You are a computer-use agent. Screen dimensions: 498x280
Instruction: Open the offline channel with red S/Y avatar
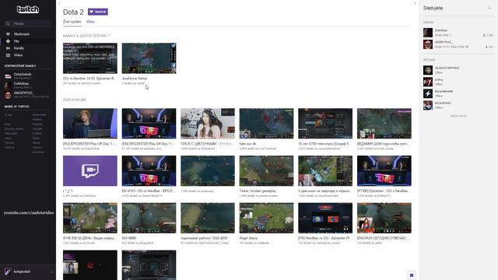(428, 82)
